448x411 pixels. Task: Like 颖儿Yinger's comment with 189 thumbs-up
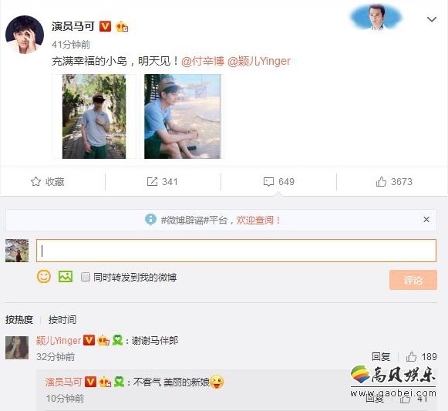(411, 356)
